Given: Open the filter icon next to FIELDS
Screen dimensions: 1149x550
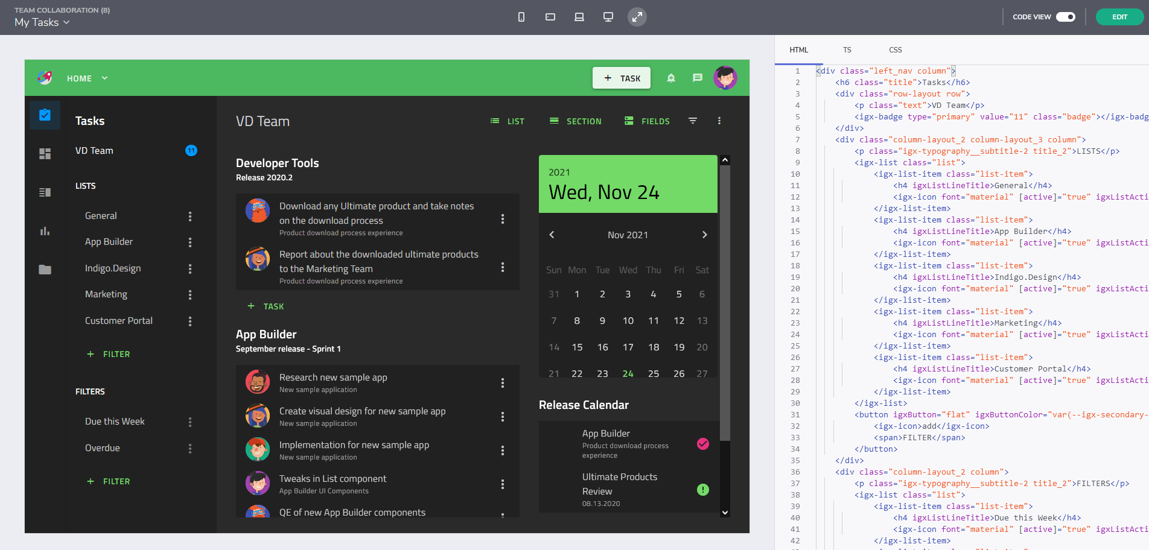Looking at the screenshot, I should point(692,121).
